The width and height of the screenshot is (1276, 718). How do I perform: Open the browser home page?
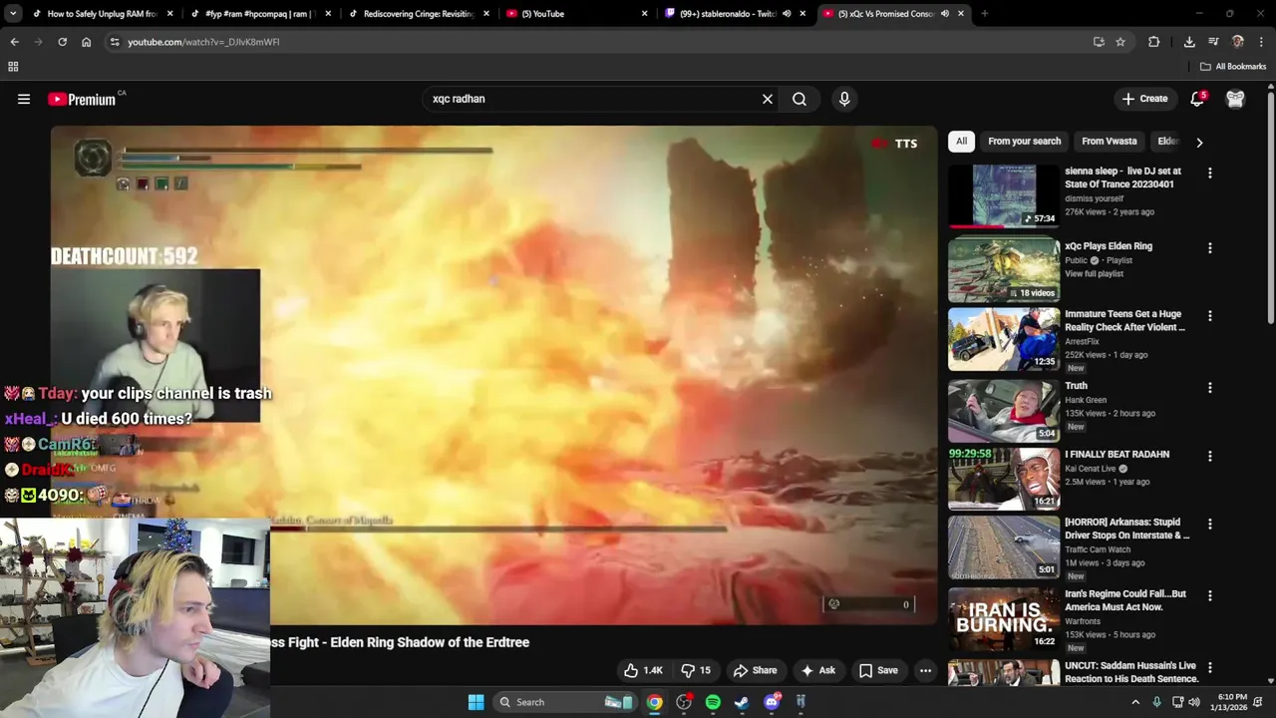[87, 42]
